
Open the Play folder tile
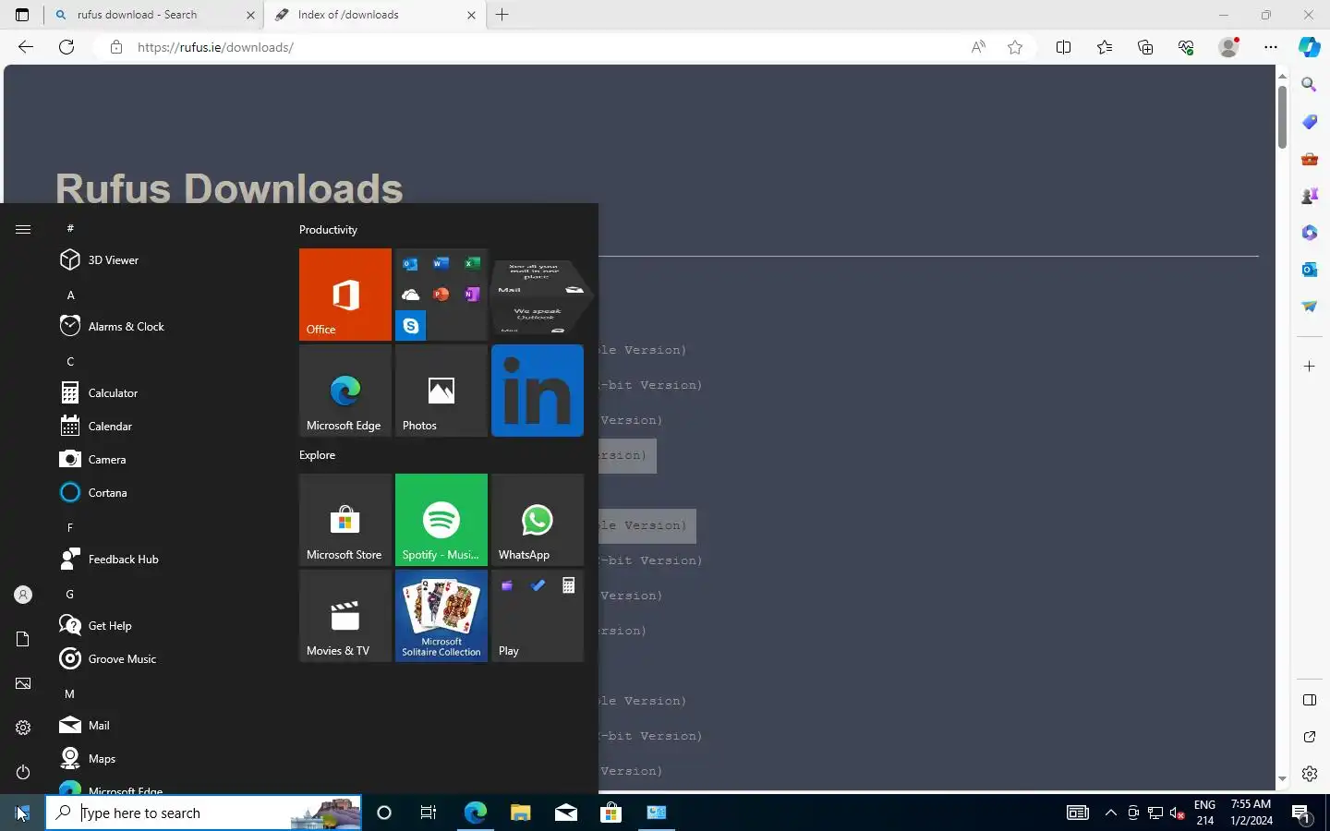(537, 616)
